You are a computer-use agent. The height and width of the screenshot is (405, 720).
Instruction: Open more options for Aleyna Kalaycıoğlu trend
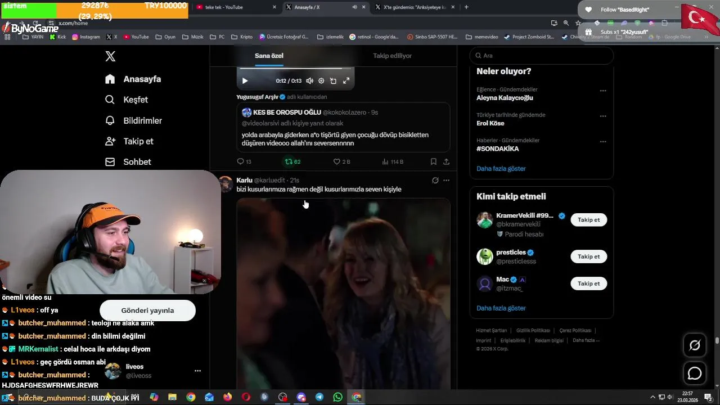tap(603, 91)
